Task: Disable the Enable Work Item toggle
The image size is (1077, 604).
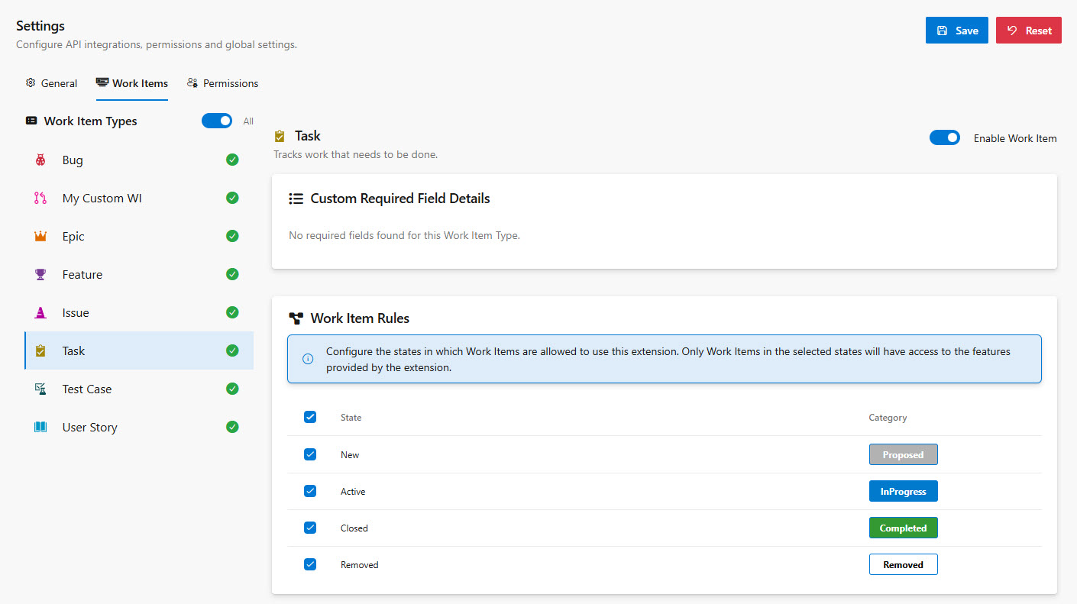Action: [944, 137]
